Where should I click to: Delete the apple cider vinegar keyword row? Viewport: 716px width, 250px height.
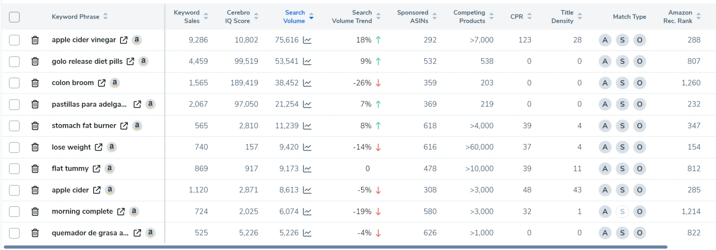coord(35,40)
